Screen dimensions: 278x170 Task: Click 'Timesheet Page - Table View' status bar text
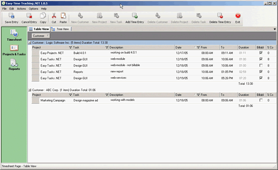(x=19, y=166)
